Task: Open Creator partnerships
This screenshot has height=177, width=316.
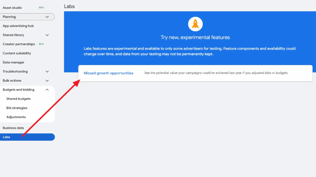Action: pos(19,44)
